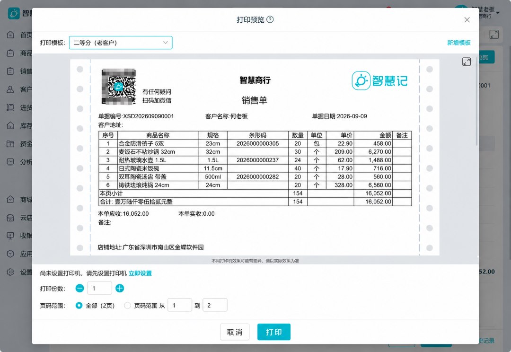Click the 本页小计 row label
The image size is (511, 352).
[111, 194]
